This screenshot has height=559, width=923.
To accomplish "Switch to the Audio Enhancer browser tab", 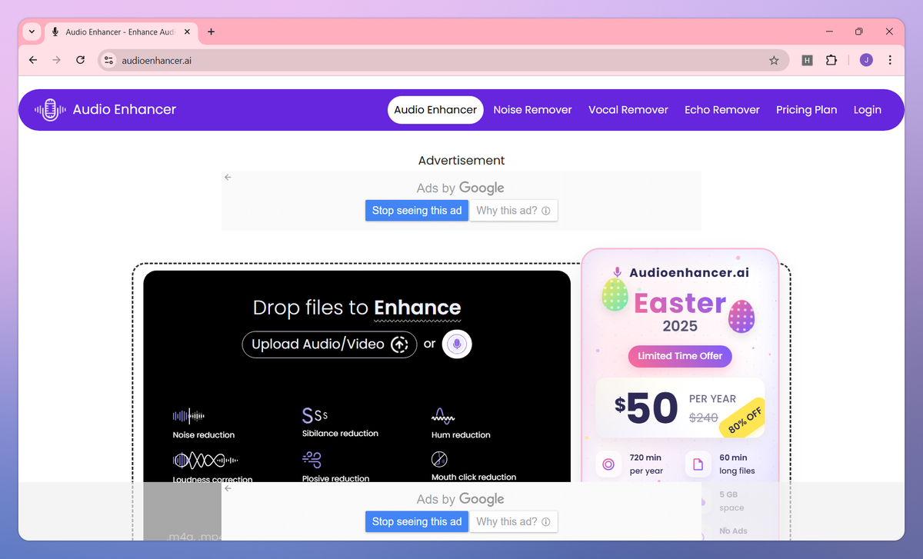I will (121, 32).
